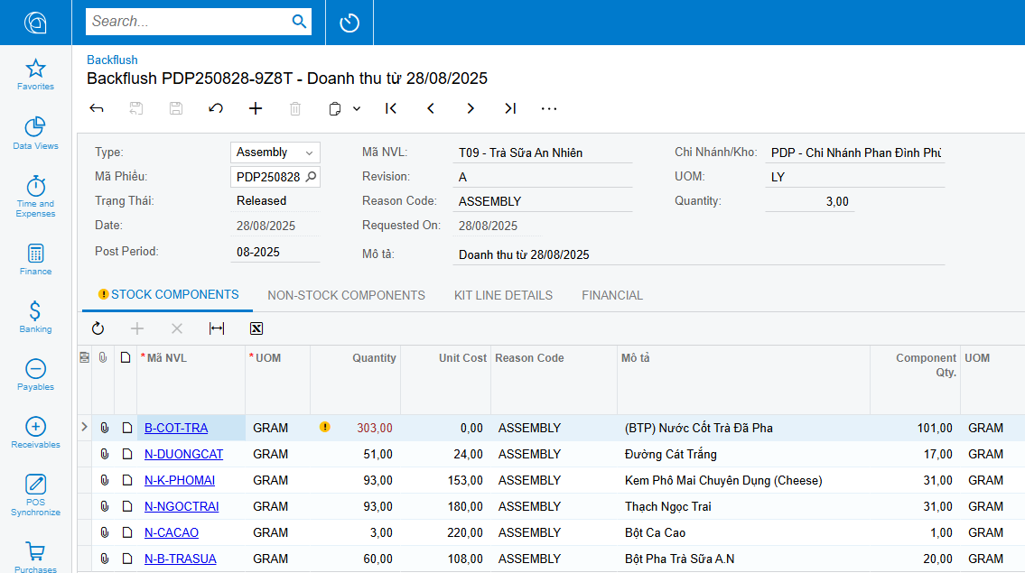
Task: Open the Favorites sidebar section
Action: point(35,75)
